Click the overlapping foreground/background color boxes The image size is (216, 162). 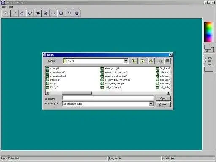(209, 49)
